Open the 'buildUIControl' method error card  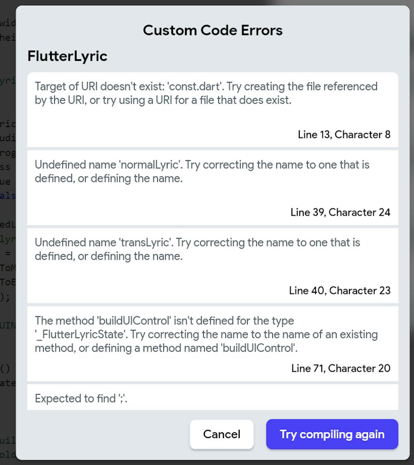[x=212, y=343]
